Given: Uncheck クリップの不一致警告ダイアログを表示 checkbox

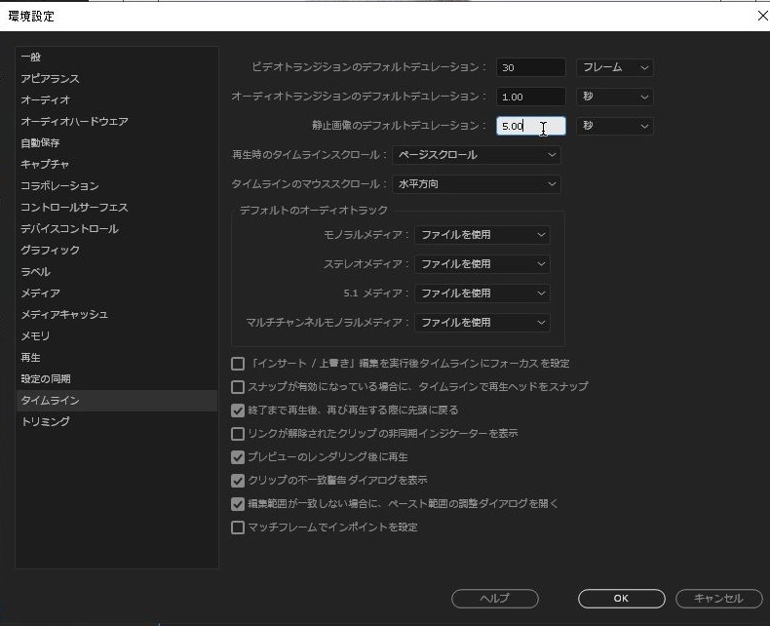Looking at the screenshot, I should pyautogui.click(x=238, y=481).
